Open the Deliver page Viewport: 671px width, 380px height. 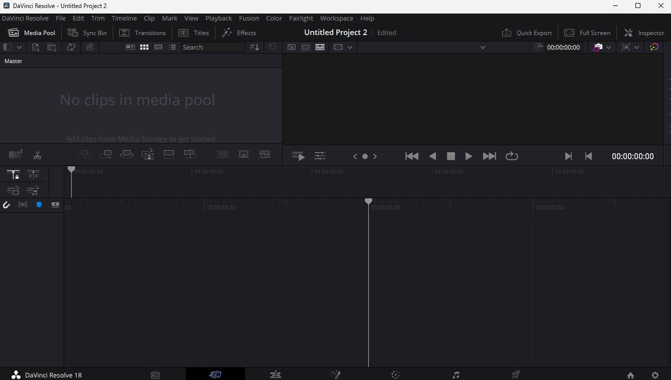pos(516,374)
